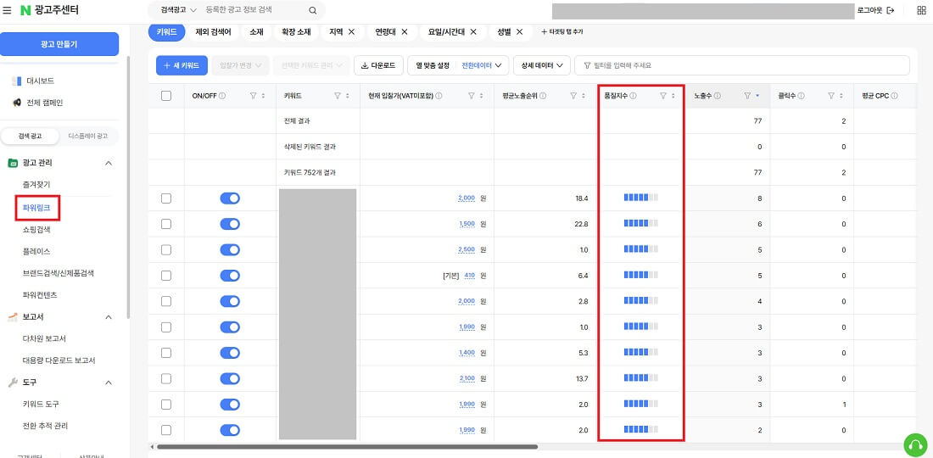Open the 전환데이터 column preset dropdown
This screenshot has width=933, height=458.
pos(482,65)
